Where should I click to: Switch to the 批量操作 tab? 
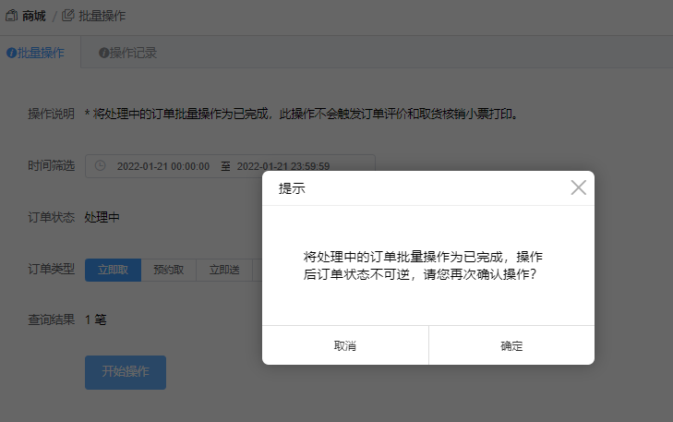41,53
